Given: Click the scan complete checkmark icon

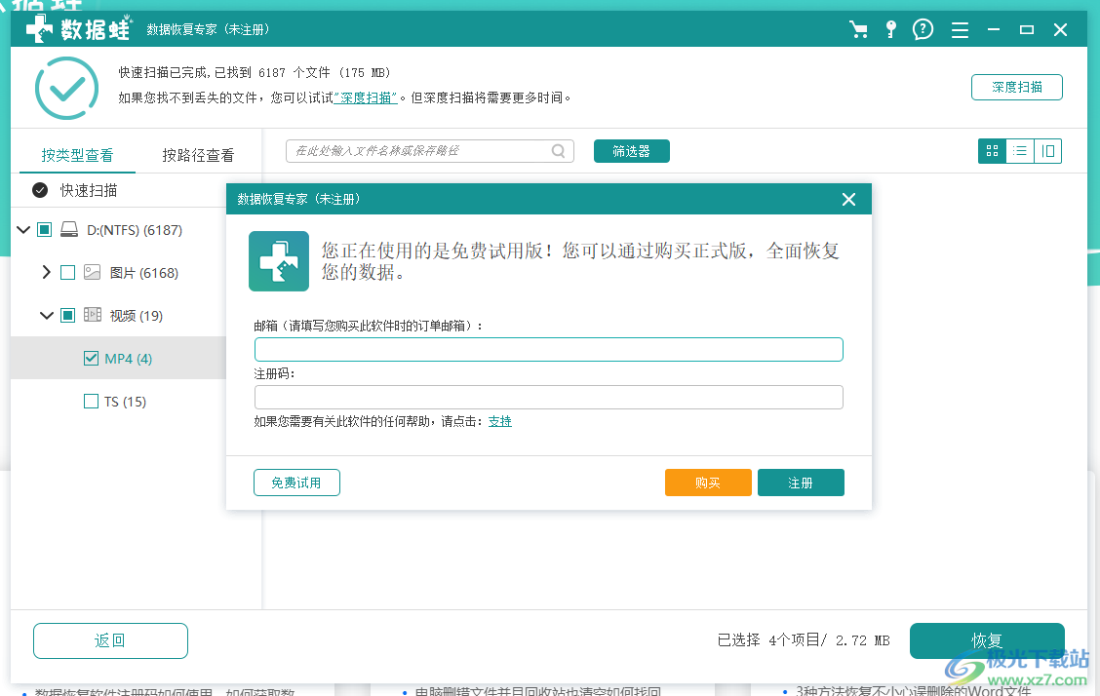Looking at the screenshot, I should pos(66,89).
